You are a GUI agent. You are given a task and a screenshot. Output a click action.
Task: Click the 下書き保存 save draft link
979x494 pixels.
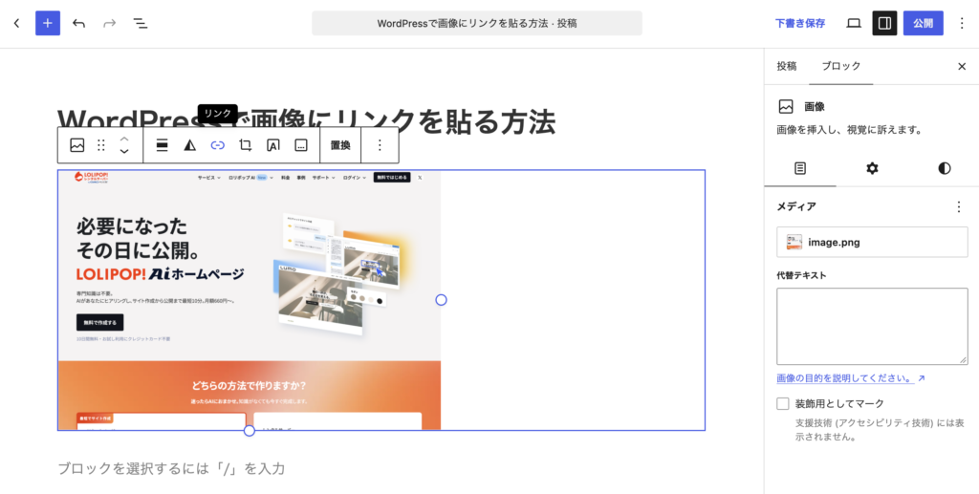(800, 23)
